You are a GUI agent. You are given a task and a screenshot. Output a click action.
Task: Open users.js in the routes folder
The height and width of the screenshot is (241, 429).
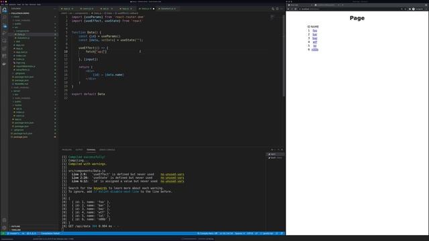coord(20,116)
